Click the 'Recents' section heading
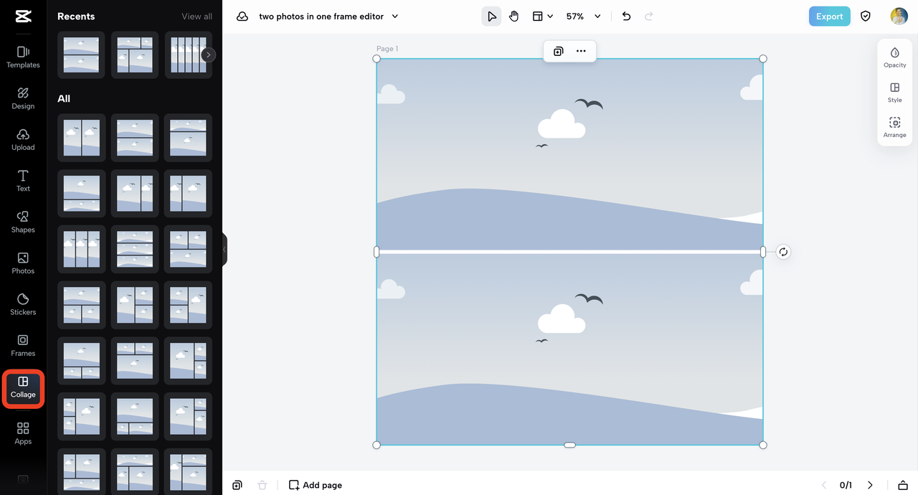The height and width of the screenshot is (495, 918). coord(76,16)
